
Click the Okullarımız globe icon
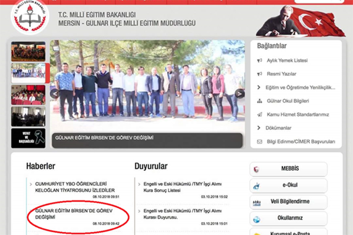257,220
